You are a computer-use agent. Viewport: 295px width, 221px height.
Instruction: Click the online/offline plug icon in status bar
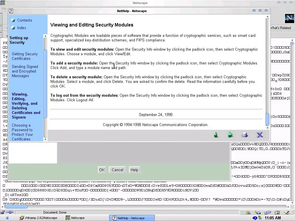(10, 212)
